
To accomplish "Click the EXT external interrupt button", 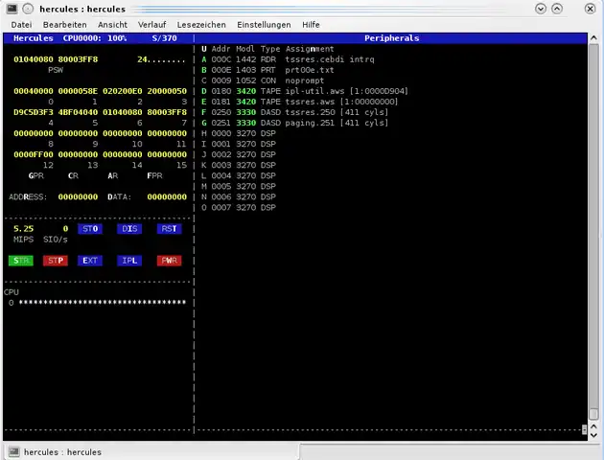I will click(90, 261).
